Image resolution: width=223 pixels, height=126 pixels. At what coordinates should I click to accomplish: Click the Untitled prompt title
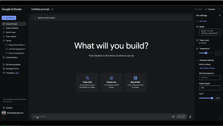coord(40,9)
